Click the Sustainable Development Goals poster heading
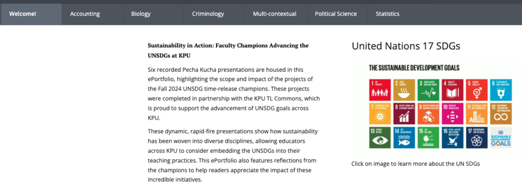 tap(414, 68)
